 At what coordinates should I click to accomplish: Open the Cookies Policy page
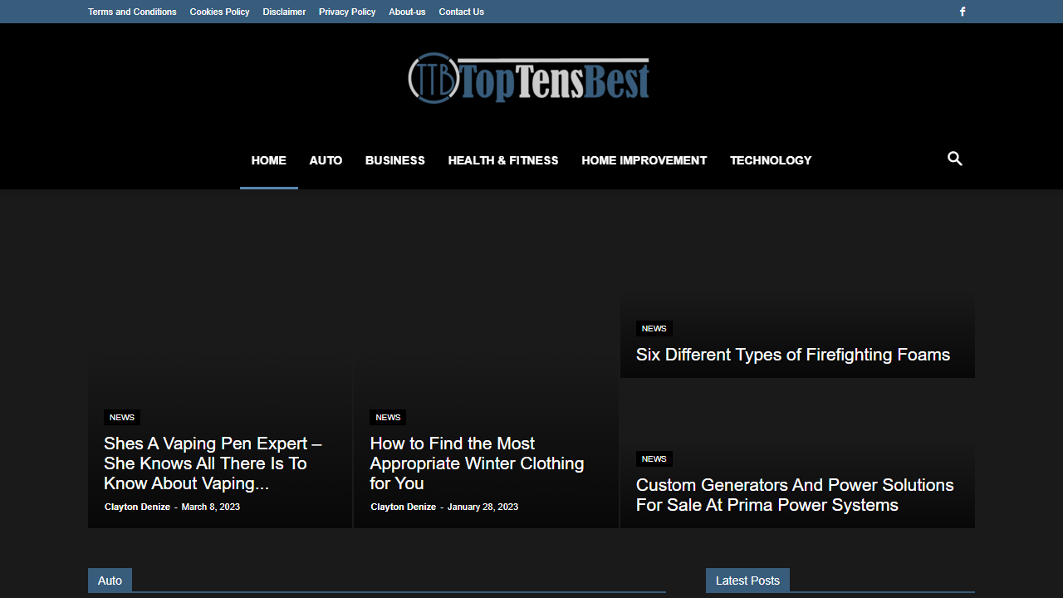pyautogui.click(x=219, y=12)
